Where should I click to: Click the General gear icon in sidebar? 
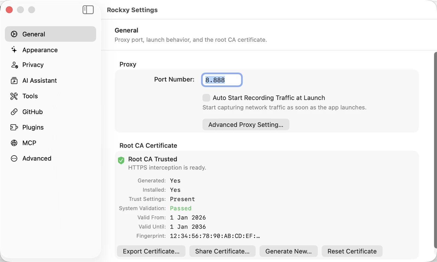click(x=14, y=34)
